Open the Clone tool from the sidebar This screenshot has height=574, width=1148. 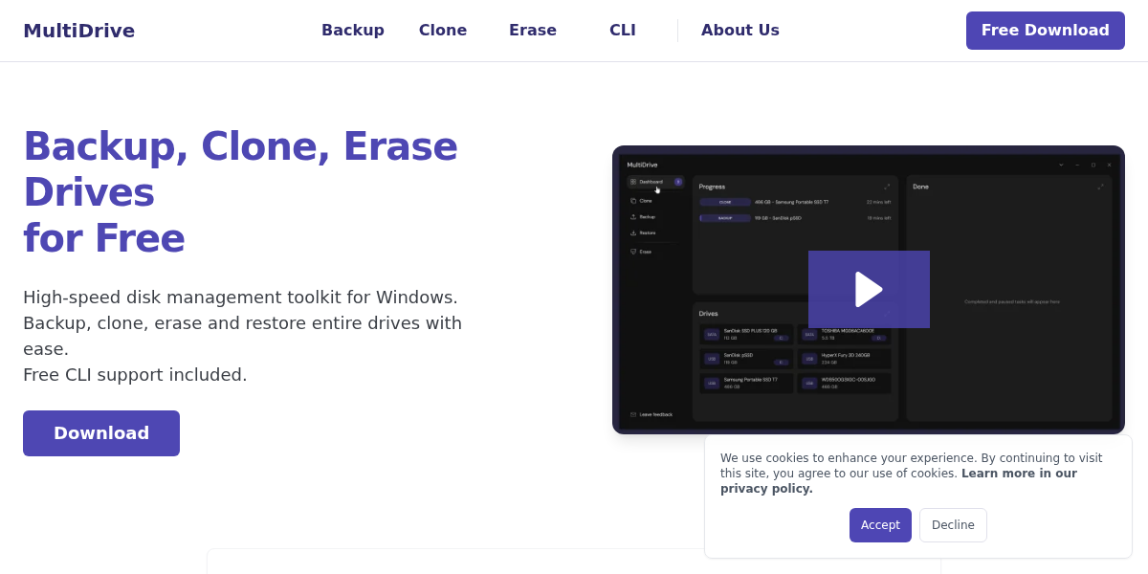[x=645, y=200]
